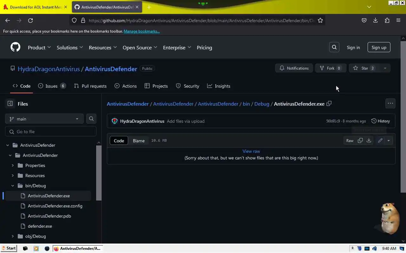Expand the Solutions navigation dropdown
406x253 pixels.
70,47
